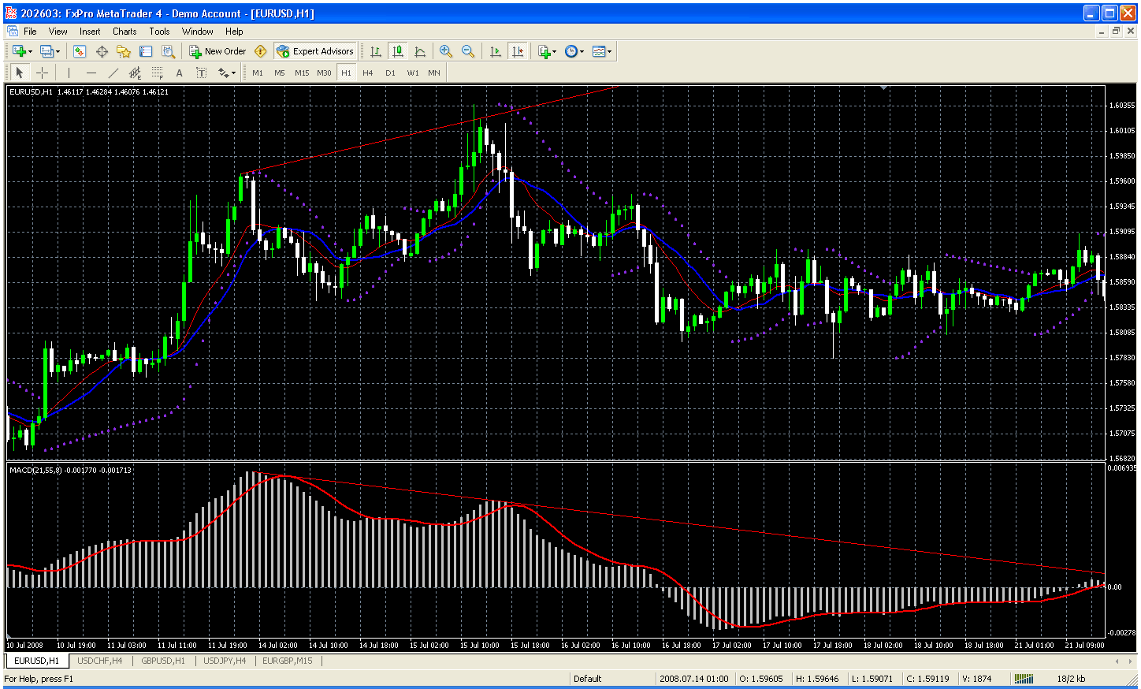Click the Arrows symbols tool icon
The height and width of the screenshot is (689, 1141).
pyautogui.click(x=223, y=73)
